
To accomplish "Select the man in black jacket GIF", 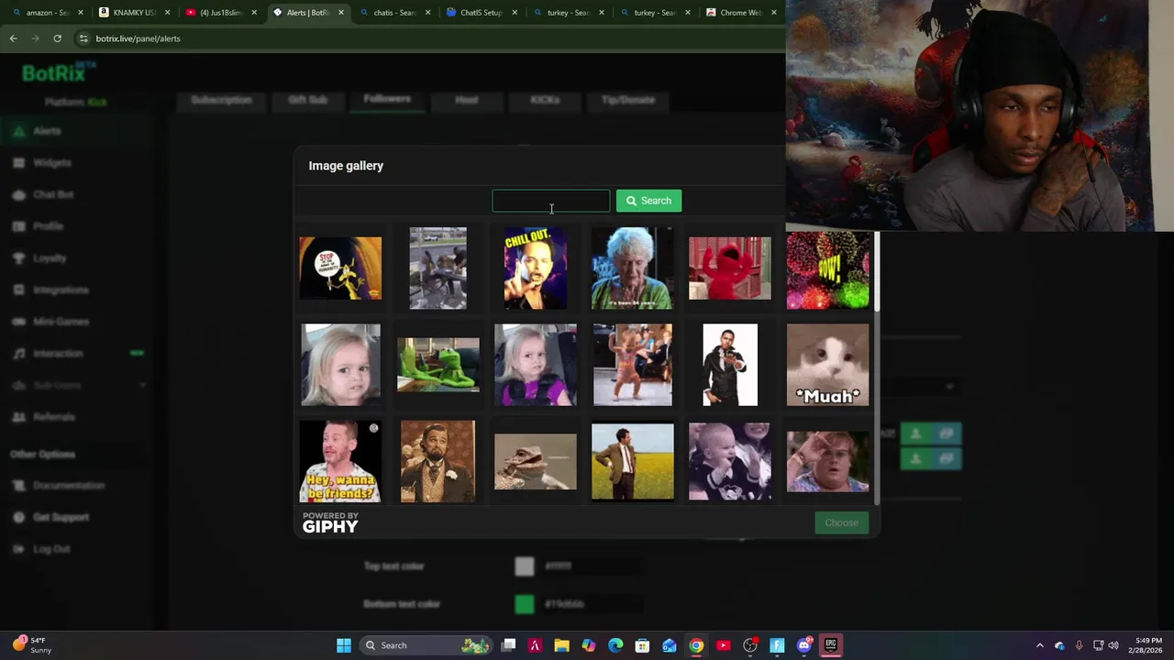I will [x=730, y=365].
